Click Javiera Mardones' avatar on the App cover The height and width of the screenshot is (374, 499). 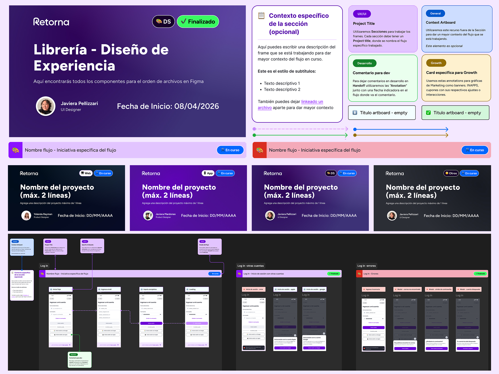point(148,216)
